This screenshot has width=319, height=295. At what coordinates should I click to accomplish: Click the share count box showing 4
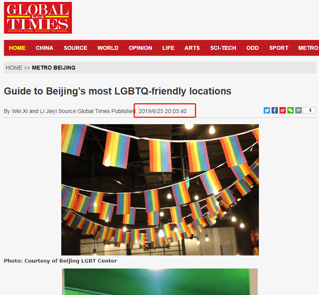[x=310, y=110]
